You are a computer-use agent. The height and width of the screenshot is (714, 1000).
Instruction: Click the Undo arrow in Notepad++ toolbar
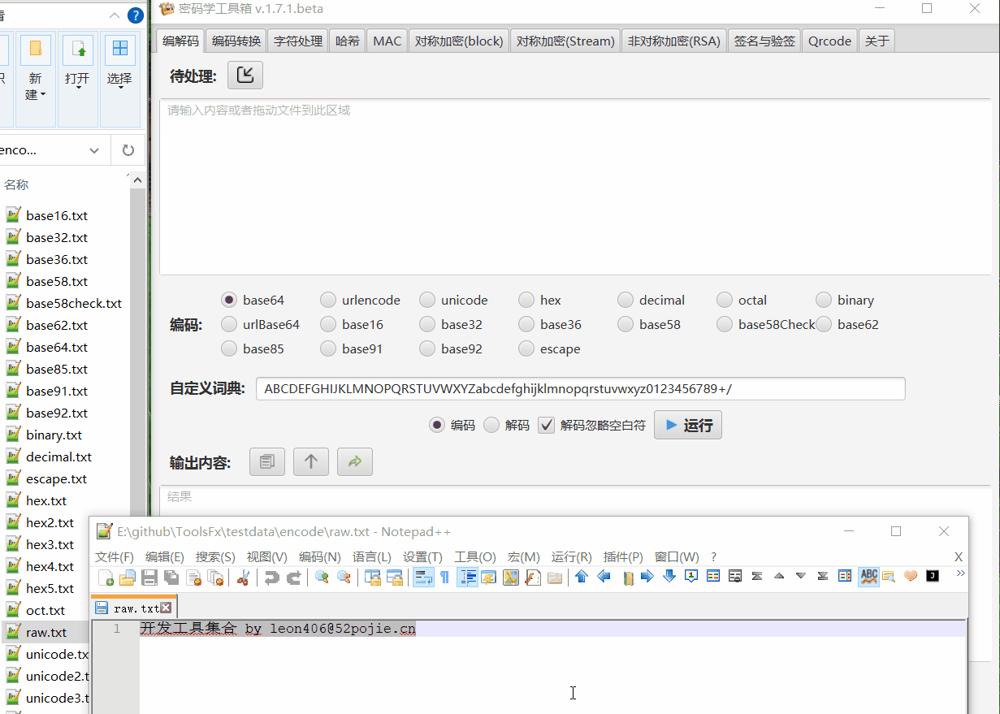[x=271, y=577]
